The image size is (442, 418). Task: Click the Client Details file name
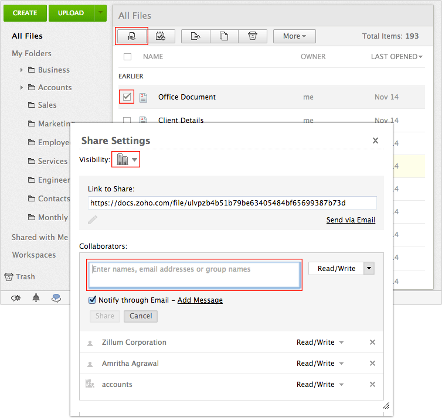tap(181, 120)
